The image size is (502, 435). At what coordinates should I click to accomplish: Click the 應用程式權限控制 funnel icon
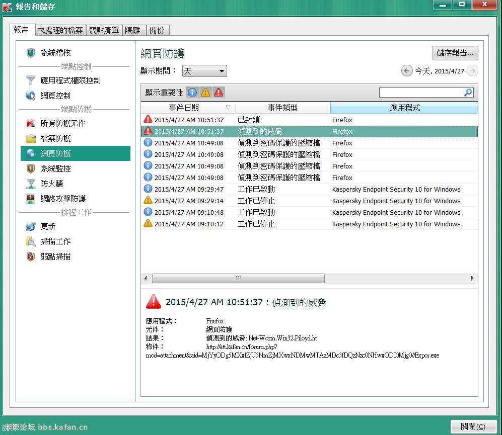pos(31,80)
